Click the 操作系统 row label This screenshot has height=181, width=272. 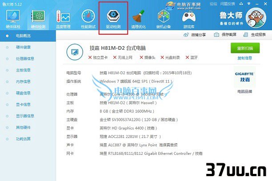pos(73,81)
